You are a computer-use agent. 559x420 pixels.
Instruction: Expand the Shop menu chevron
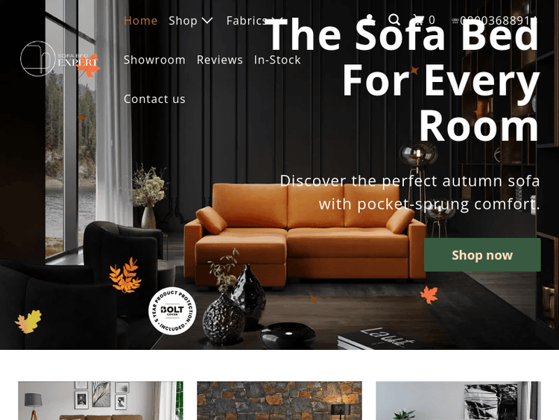[x=207, y=21]
